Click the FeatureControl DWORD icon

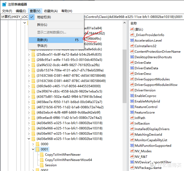pyautogui.click(x=132, y=107)
